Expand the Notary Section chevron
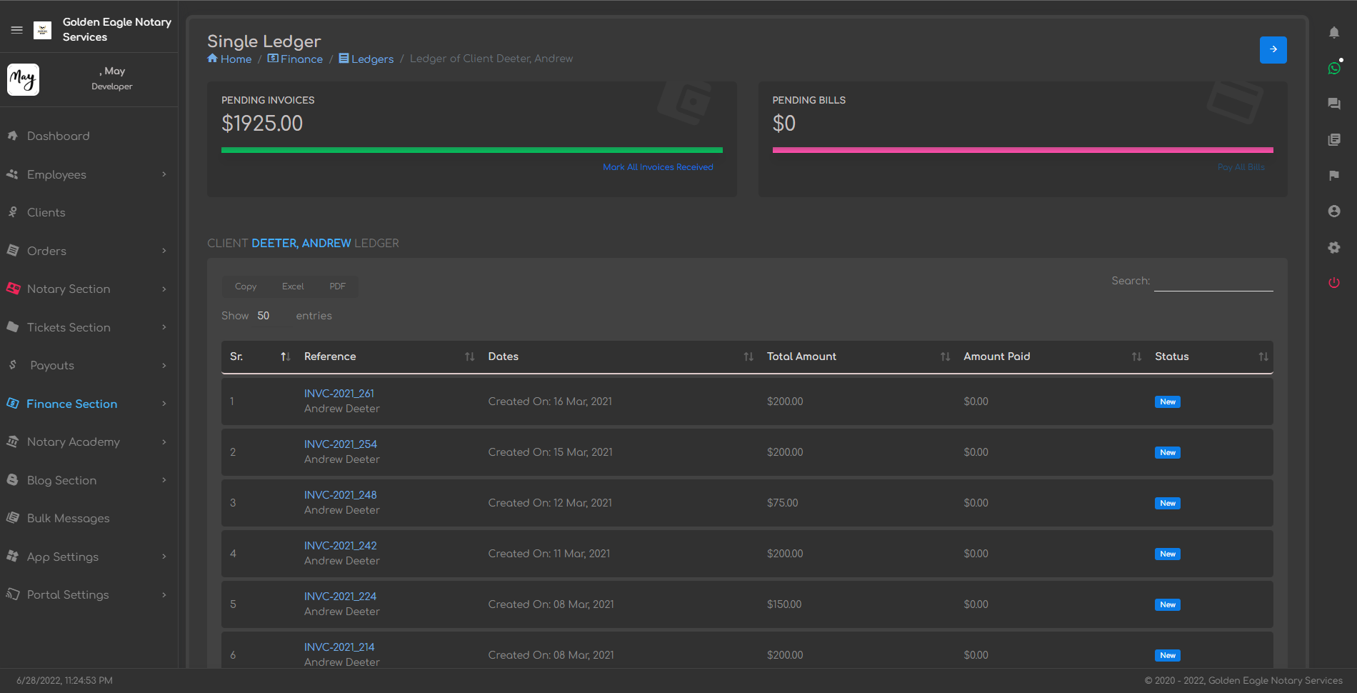Image resolution: width=1357 pixels, height=693 pixels. pyautogui.click(x=164, y=289)
